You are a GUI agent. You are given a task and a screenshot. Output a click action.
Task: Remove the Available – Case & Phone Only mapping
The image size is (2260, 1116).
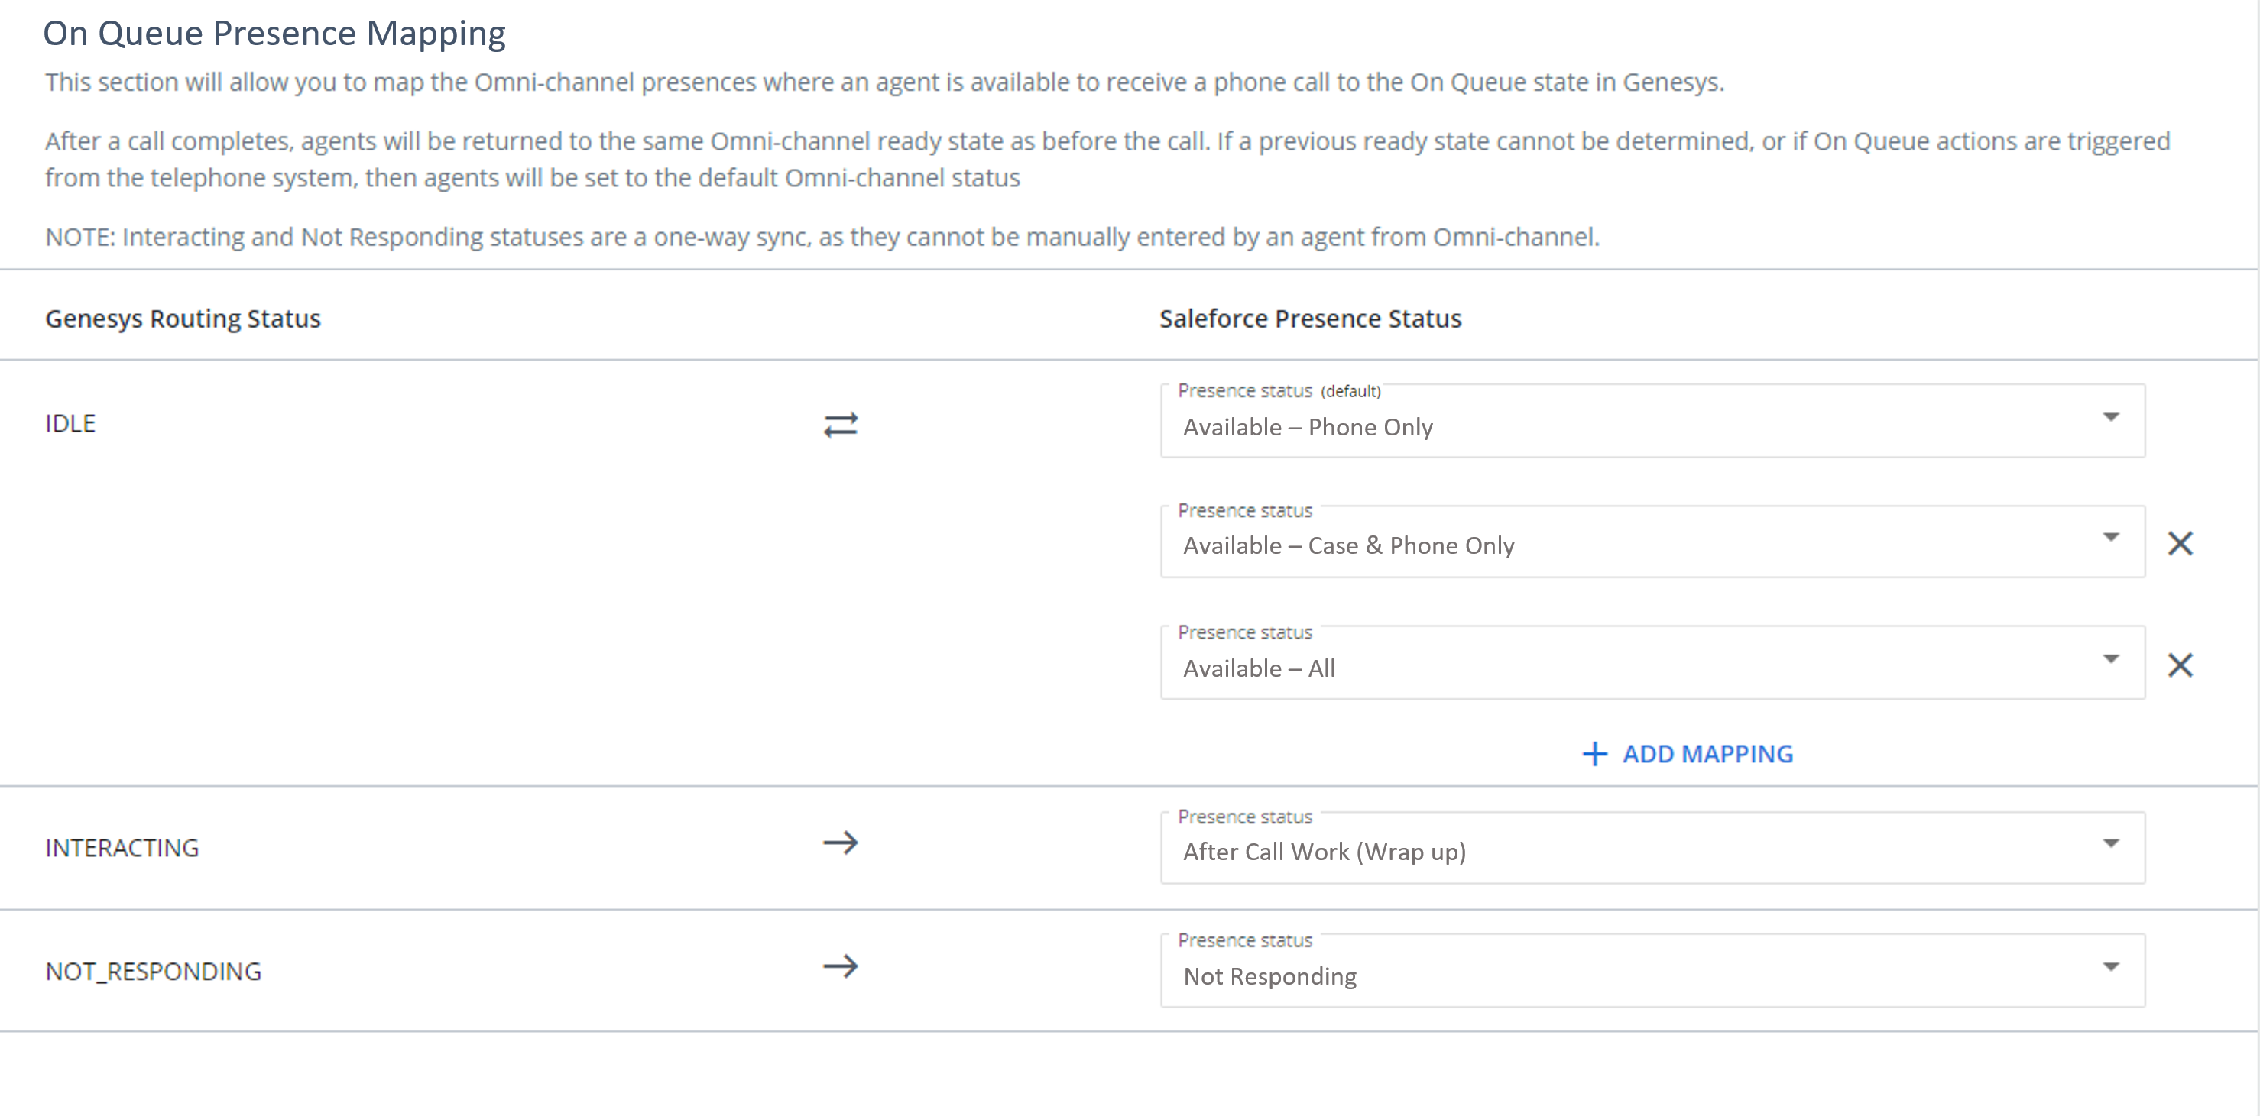click(x=2179, y=544)
